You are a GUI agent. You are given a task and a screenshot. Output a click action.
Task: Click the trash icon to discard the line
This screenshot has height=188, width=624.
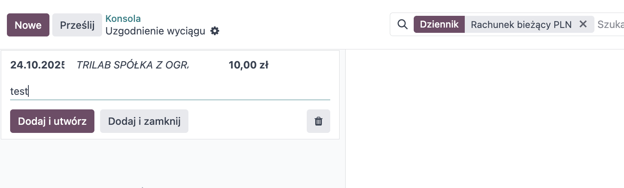point(318,121)
